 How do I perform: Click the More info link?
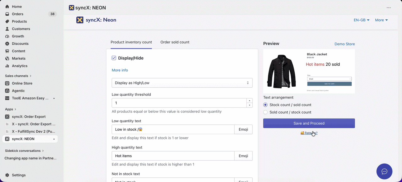coord(120,70)
